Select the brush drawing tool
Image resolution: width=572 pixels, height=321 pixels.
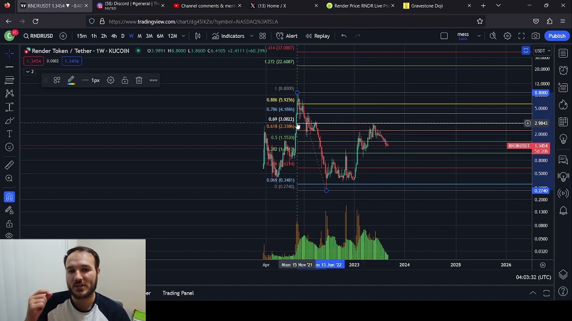9,120
